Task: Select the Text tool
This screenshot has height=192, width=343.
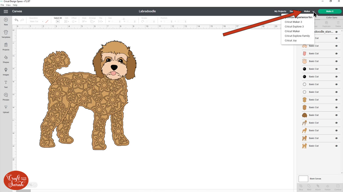Action: point(6,83)
